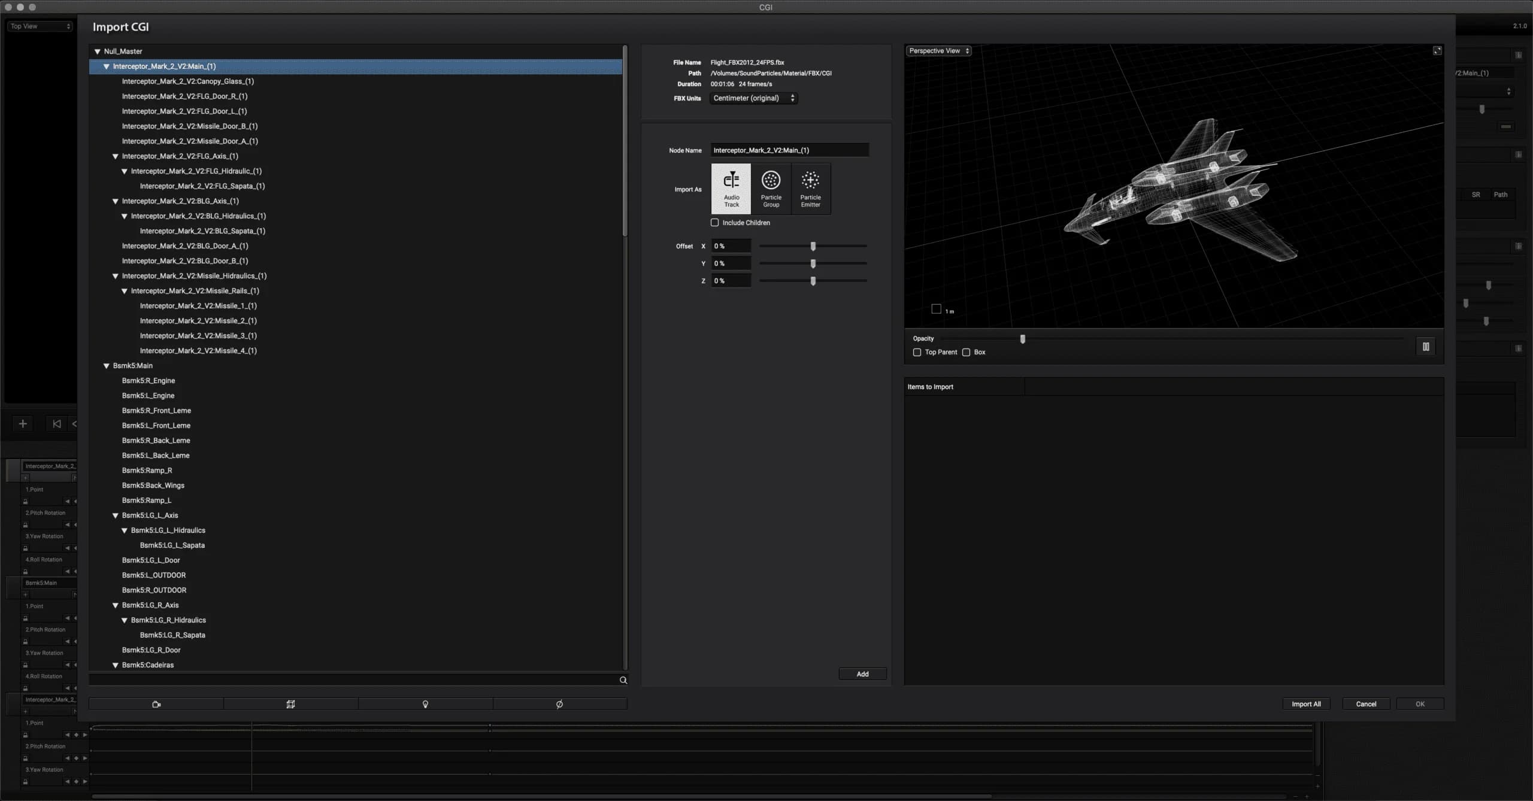Check the Top Parent option under the viewport
The height and width of the screenshot is (801, 1533).
pos(917,352)
